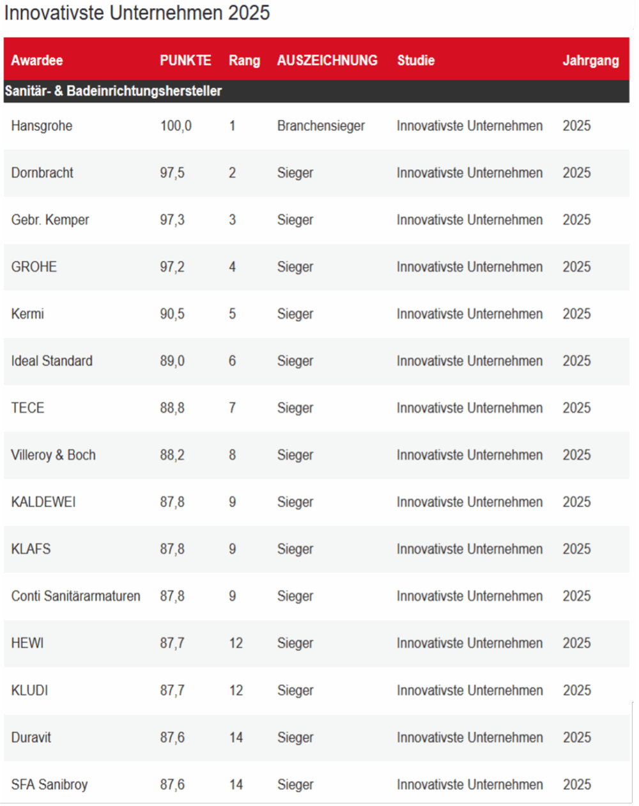Open the Villeroy & Boch entry
Image resolution: width=639 pixels, height=806 pixels.
tap(53, 455)
